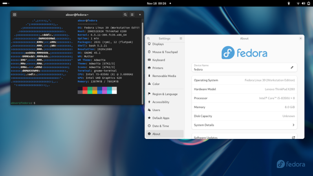Click the pencil icon to edit Device Name
Image resolution: width=313 pixels, height=176 pixels.
click(292, 67)
